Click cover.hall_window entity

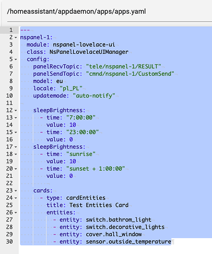click(114, 234)
